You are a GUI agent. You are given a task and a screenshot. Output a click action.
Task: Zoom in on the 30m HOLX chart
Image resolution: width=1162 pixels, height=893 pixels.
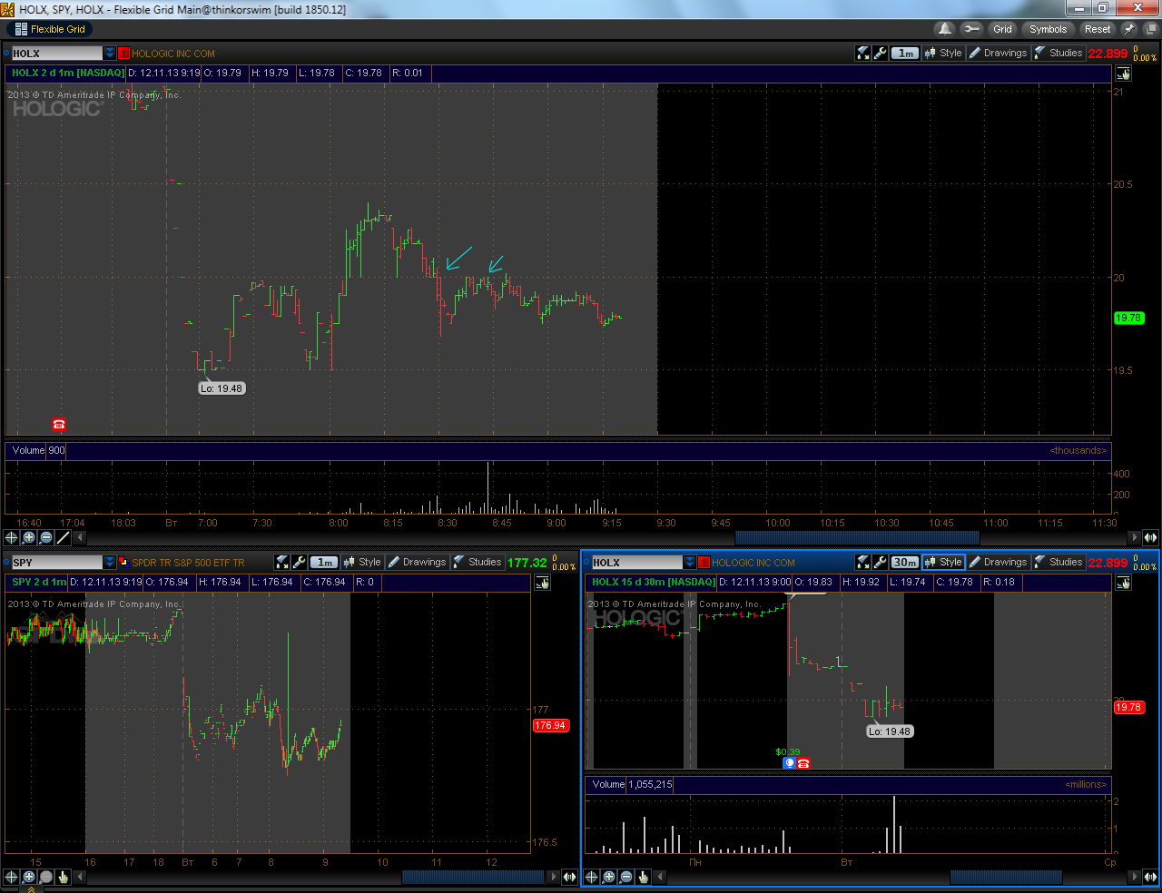(x=609, y=877)
